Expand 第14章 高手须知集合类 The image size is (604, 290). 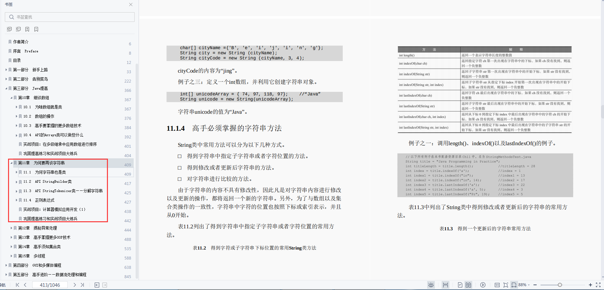click(11, 247)
